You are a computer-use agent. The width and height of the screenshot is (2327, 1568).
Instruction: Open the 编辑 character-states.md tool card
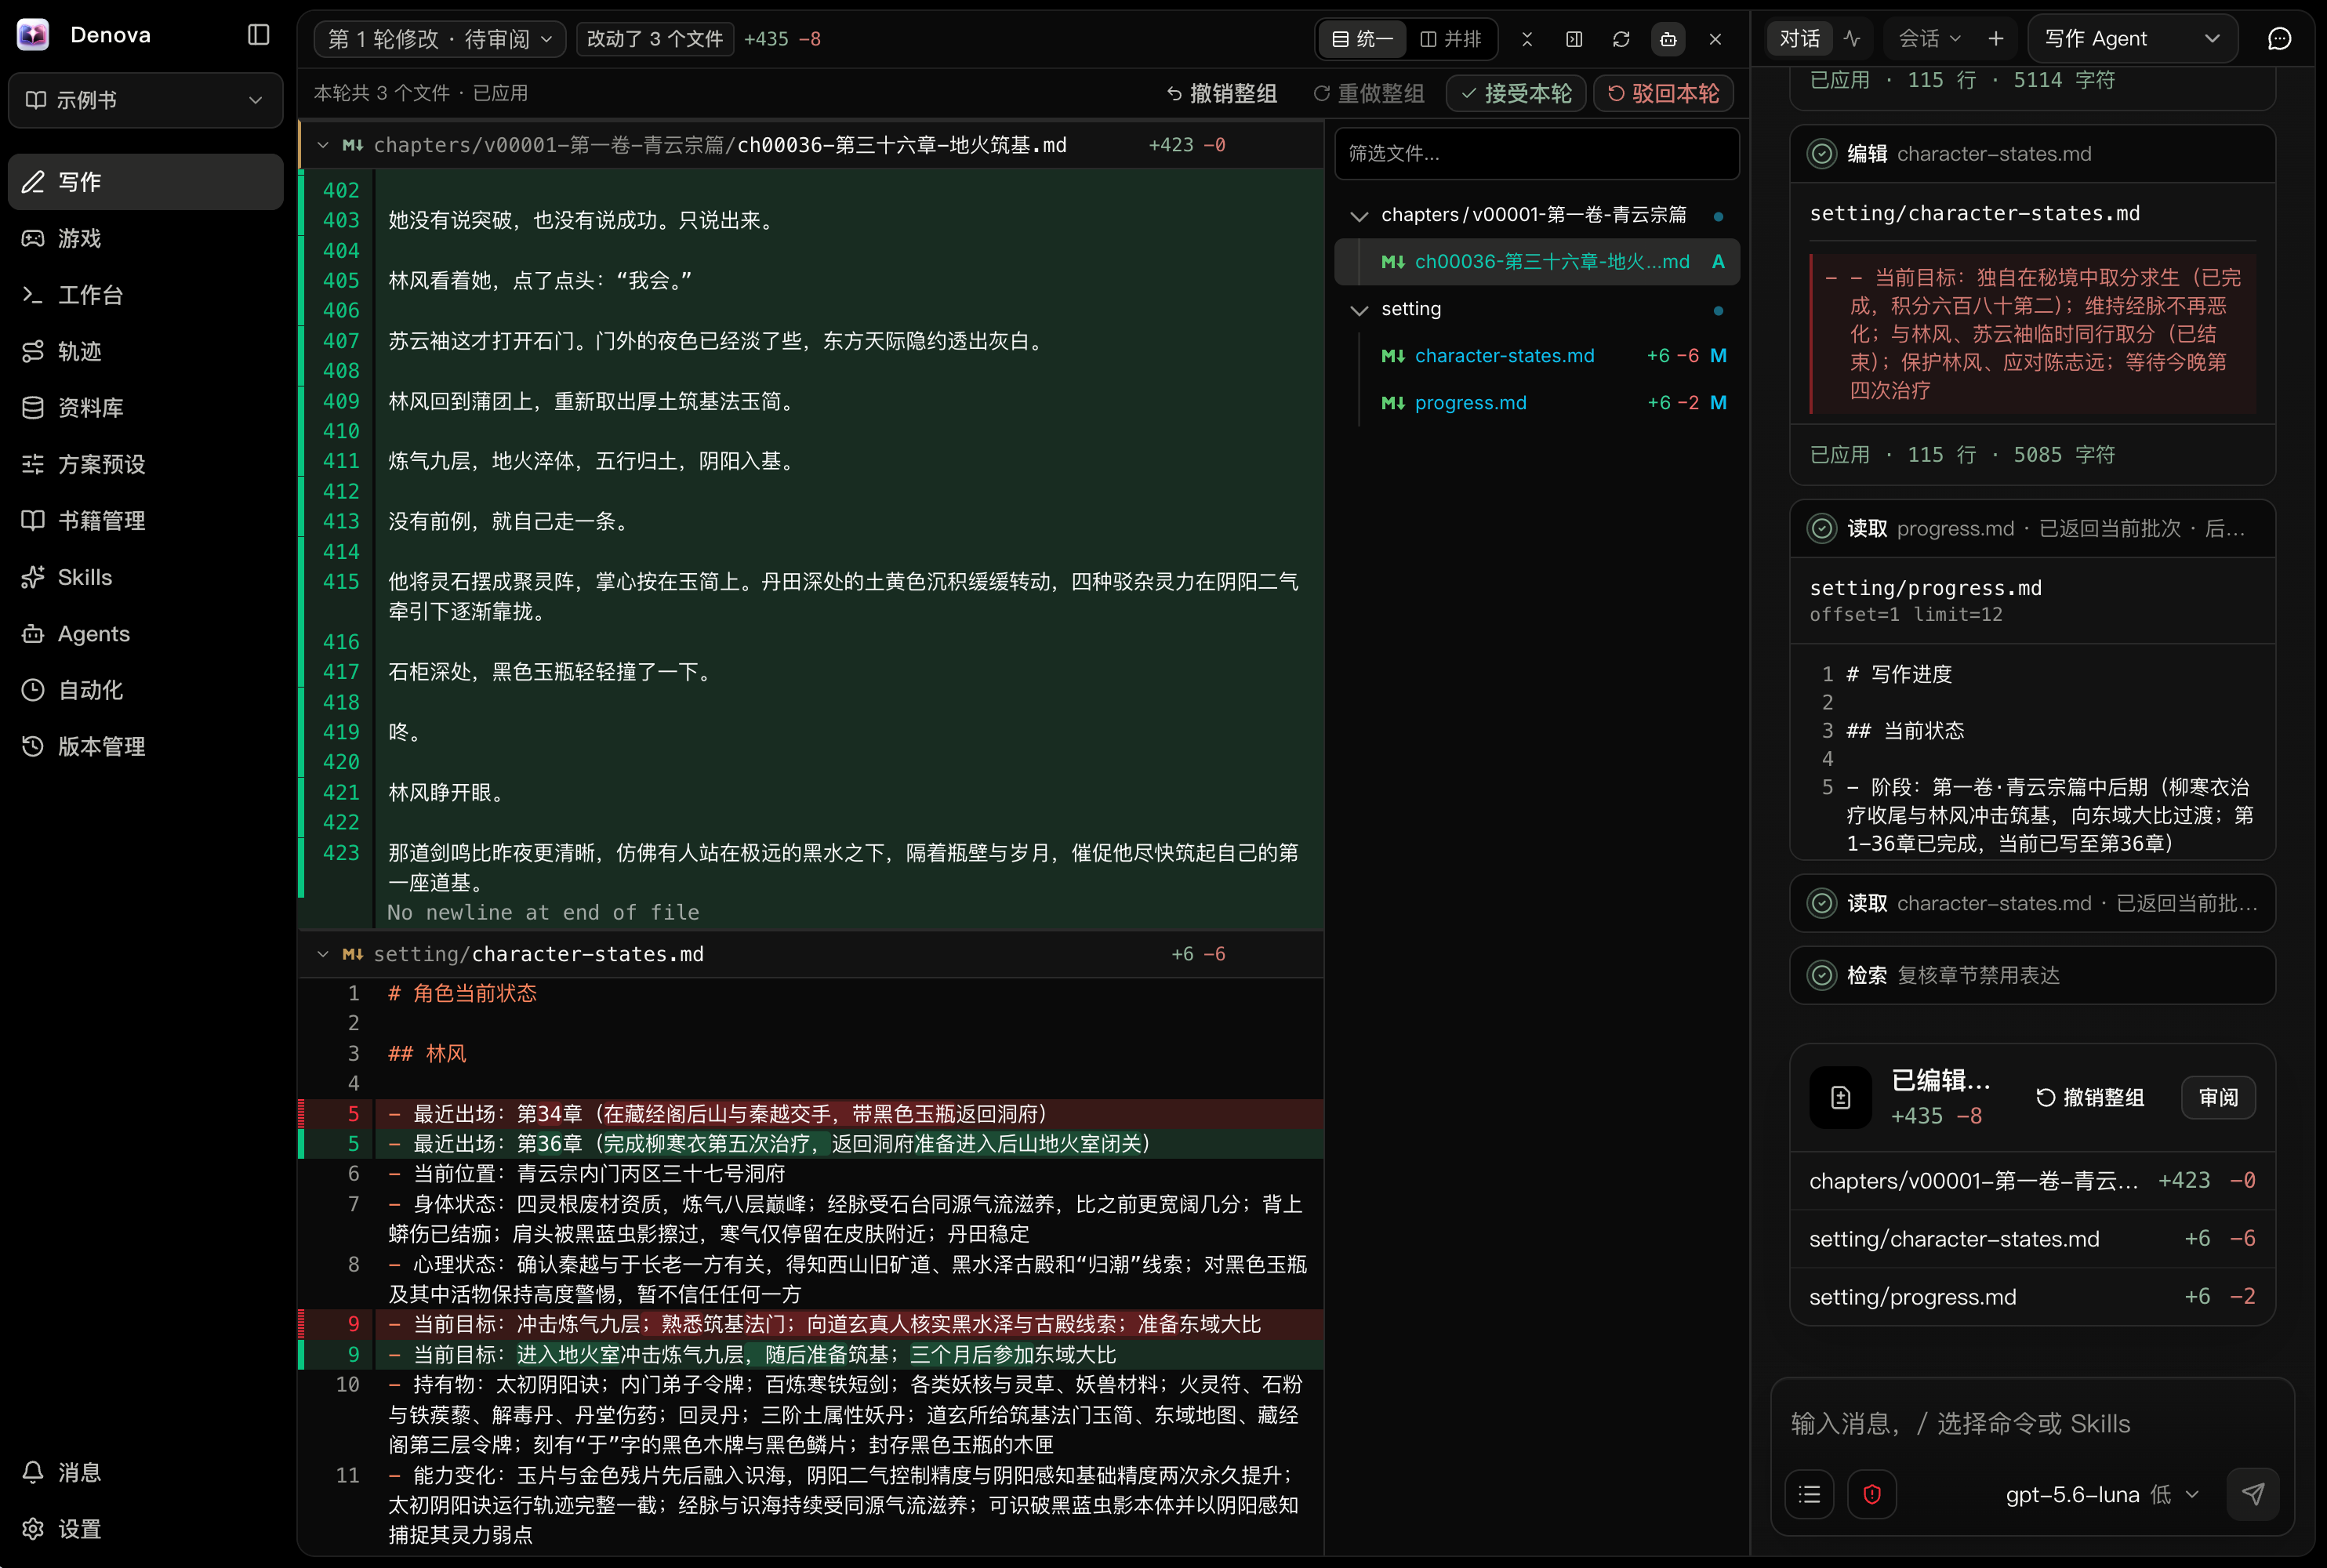2032,154
